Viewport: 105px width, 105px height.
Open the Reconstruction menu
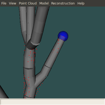(x=63, y=3)
